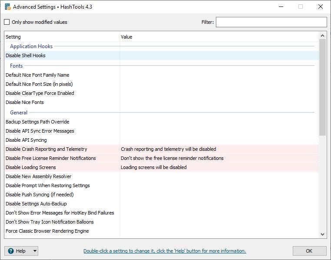Click the scrollbar up arrow
The width and height of the screenshot is (331, 260).
tap(322, 36)
